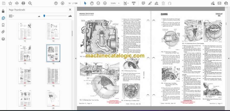This screenshot has width=230, height=111.
Task: Bookmark document with the star icon
Action: tap(10, 3)
